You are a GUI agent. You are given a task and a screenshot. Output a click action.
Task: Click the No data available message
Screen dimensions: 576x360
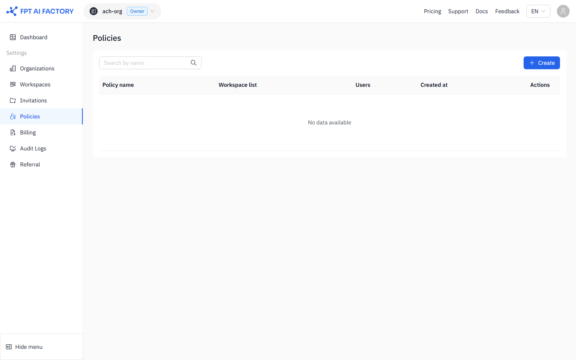click(330, 122)
